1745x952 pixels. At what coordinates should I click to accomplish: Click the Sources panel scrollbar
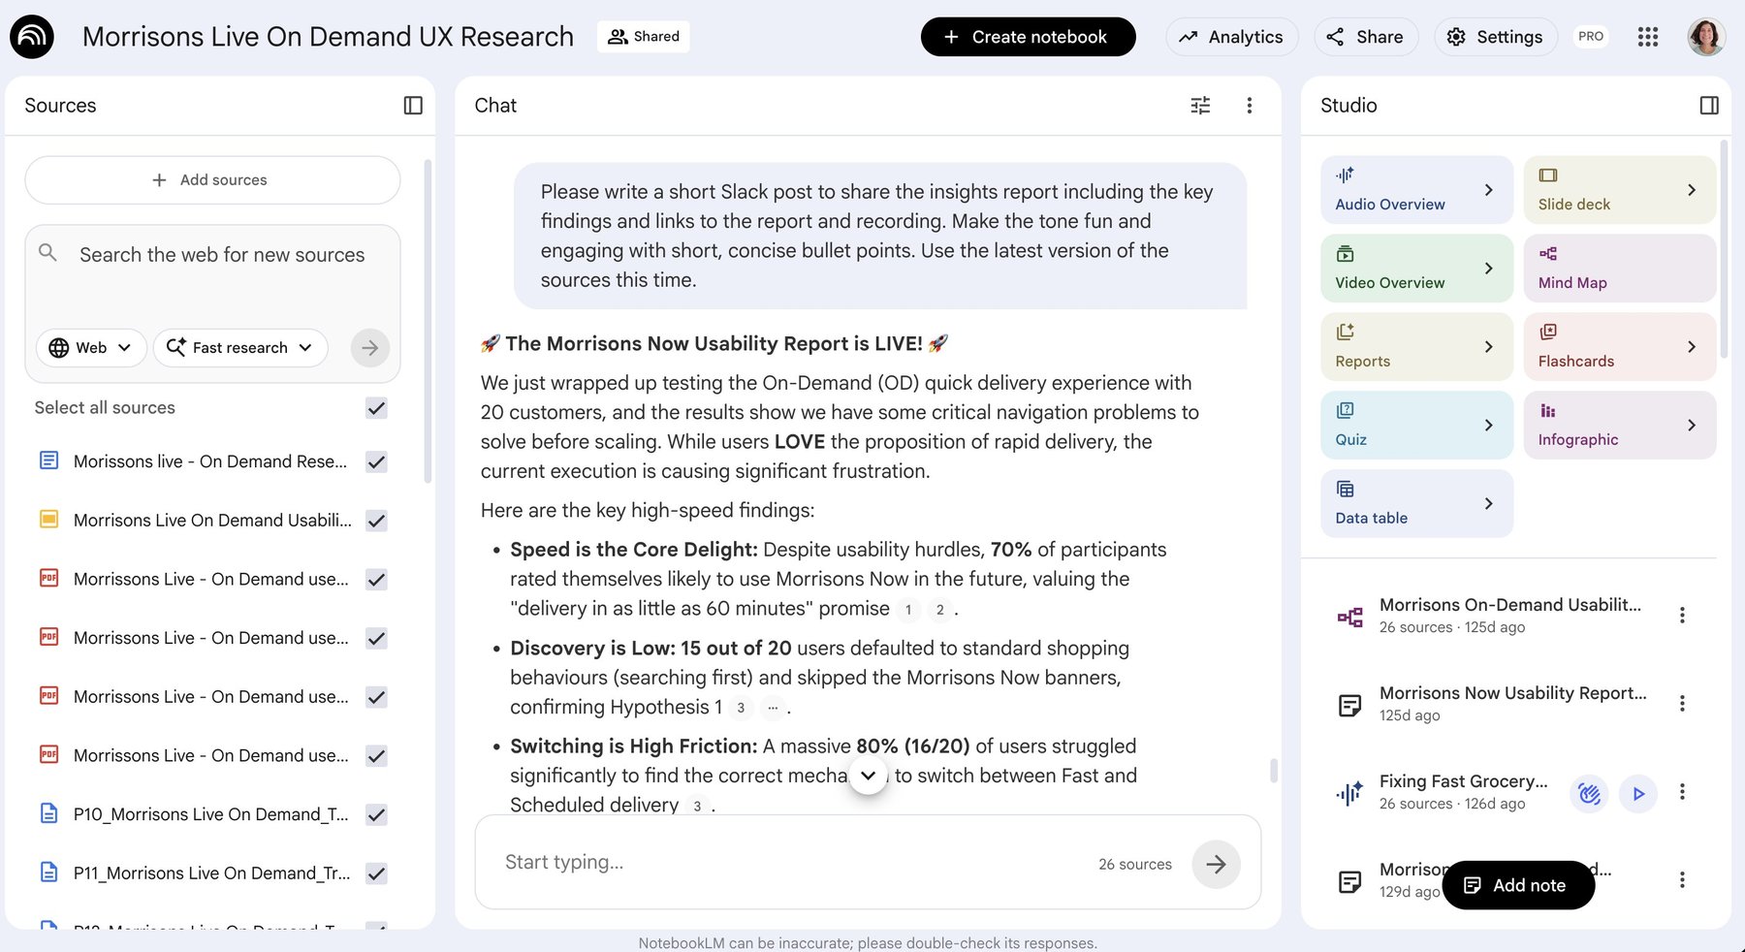click(x=428, y=322)
